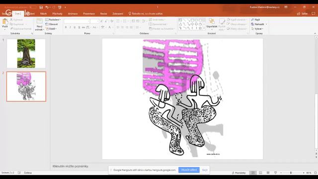Start slideshow from quick access toolbar icon
This screenshot has width=318, height=179.
pyautogui.click(x=60, y=7)
